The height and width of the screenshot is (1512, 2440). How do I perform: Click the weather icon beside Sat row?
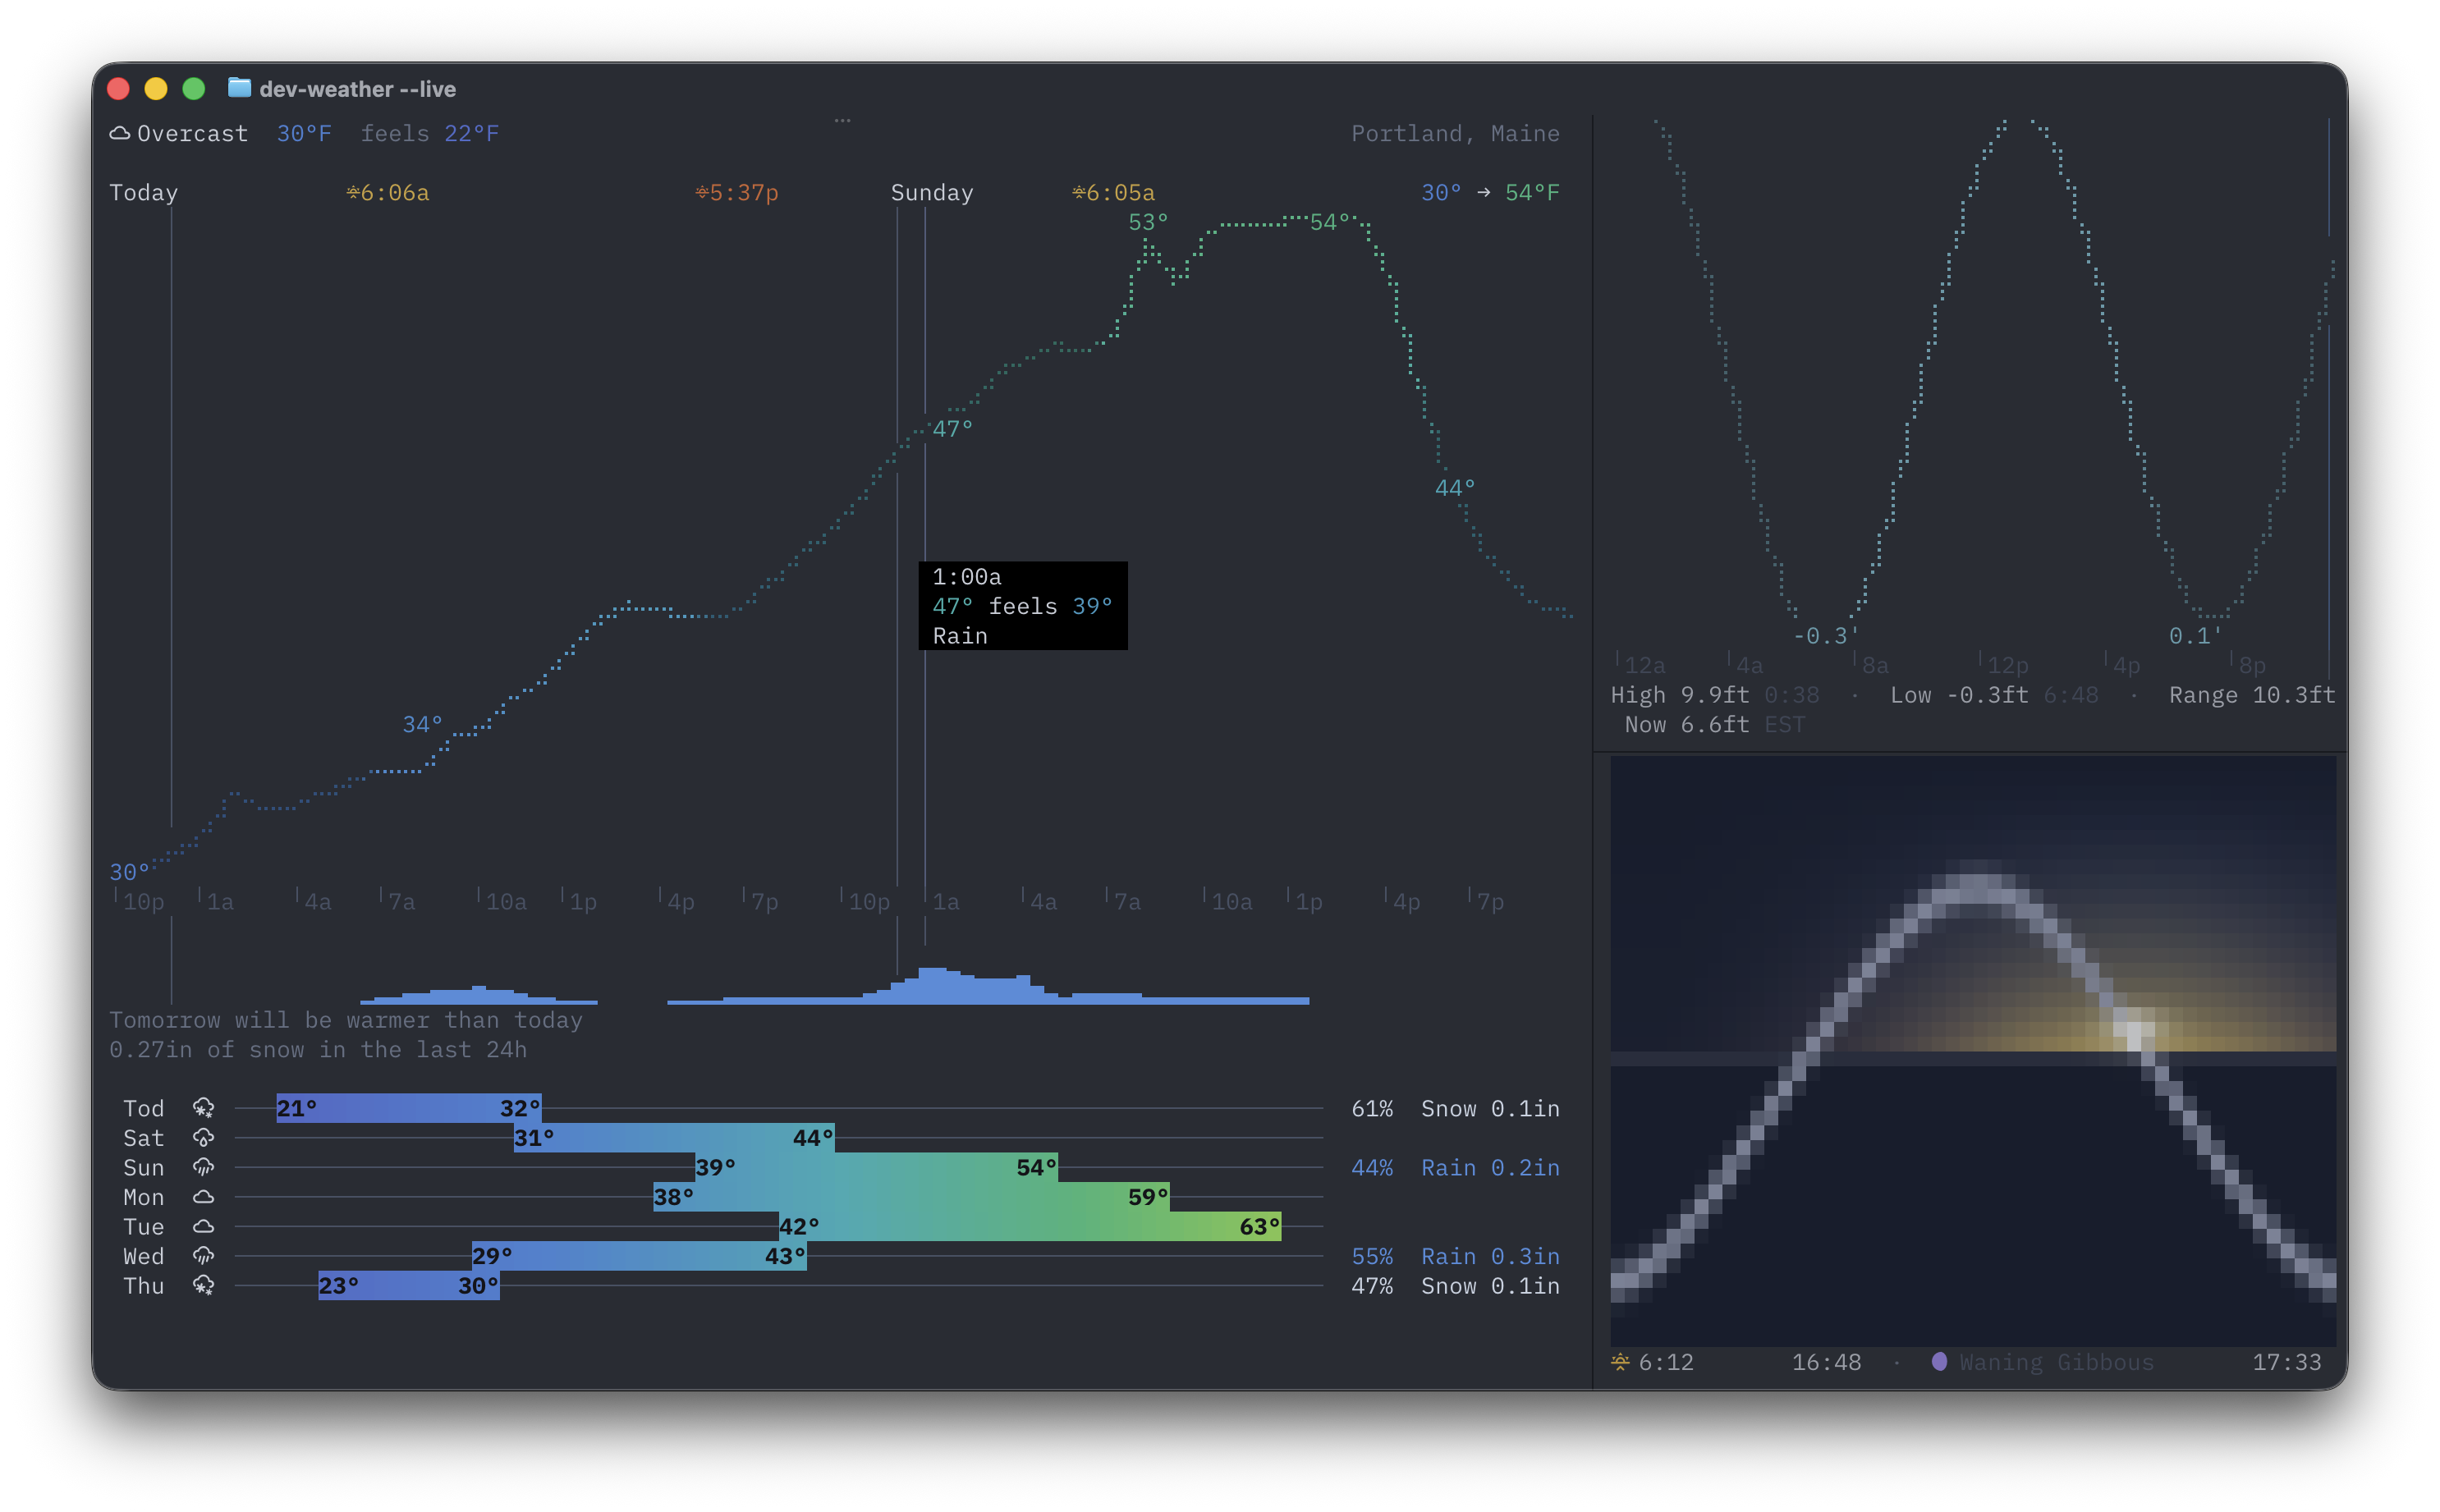pos(203,1138)
